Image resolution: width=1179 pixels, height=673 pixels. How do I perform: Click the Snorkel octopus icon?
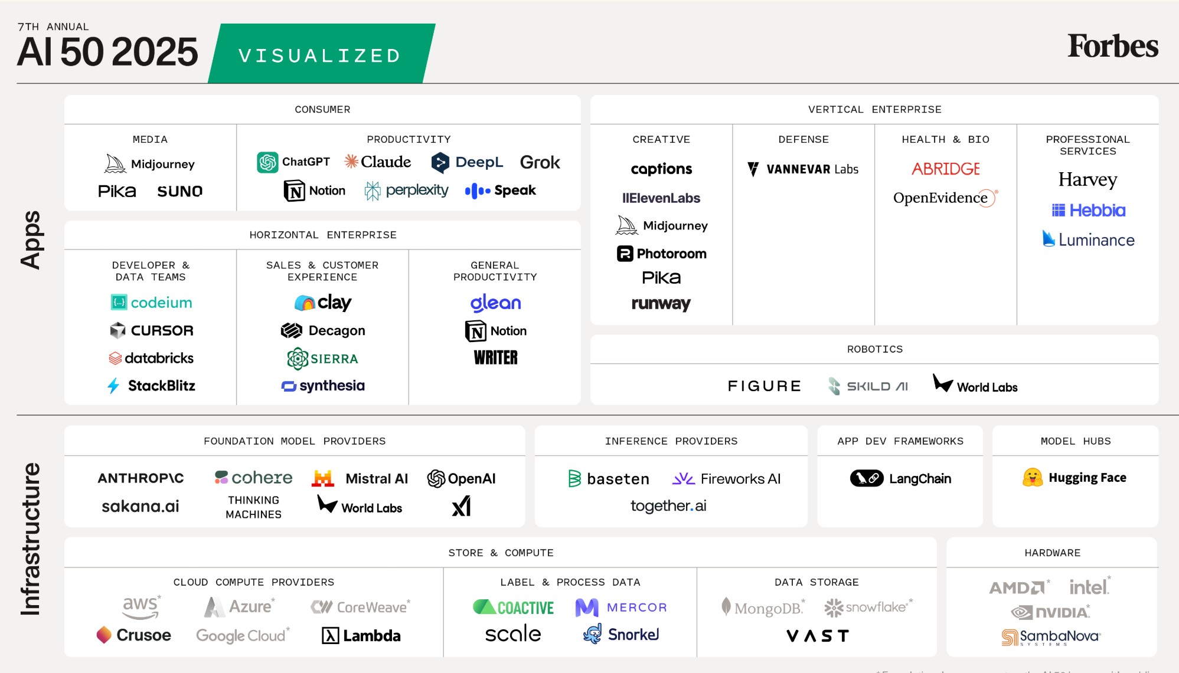[x=593, y=634]
